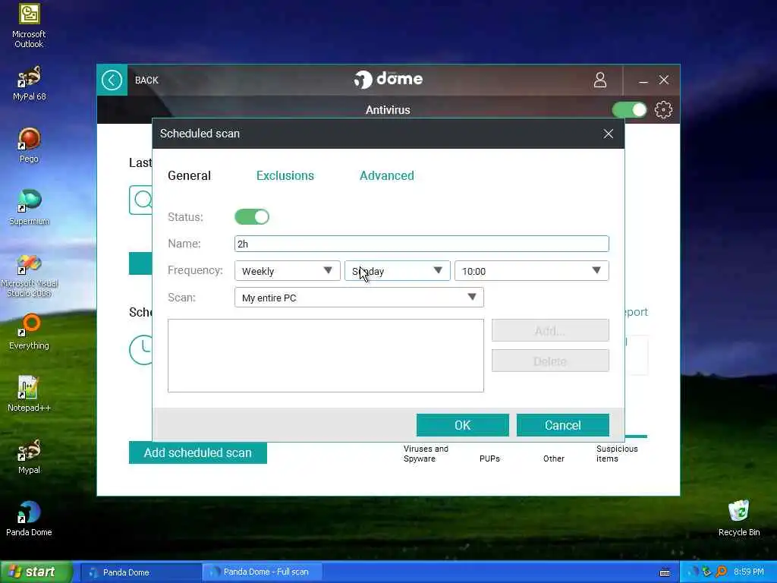Viewport: 777px width, 583px height.
Task: Launch Supermium browser shortcut
Action: click(29, 208)
